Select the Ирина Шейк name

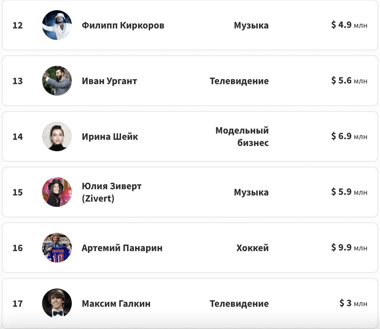pos(110,137)
